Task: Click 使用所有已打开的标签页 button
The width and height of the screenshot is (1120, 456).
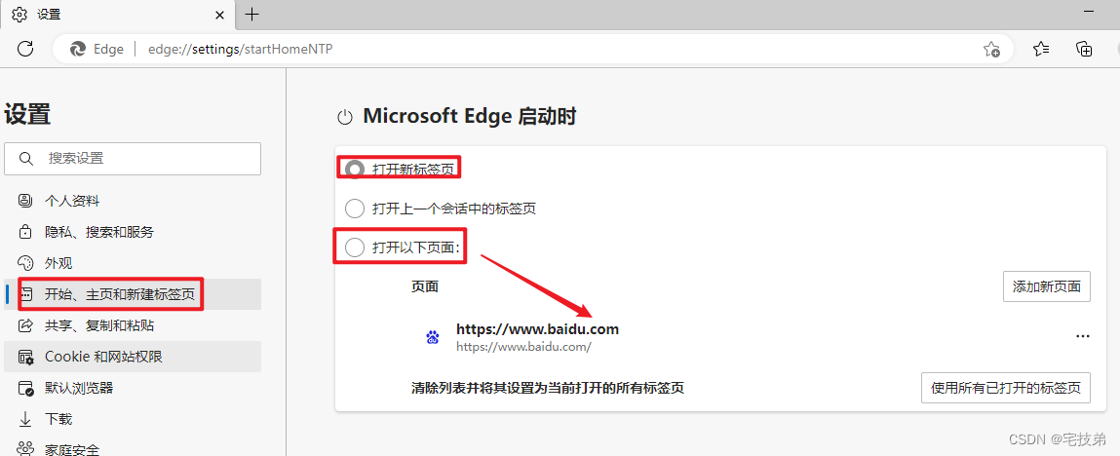Action: [1006, 388]
